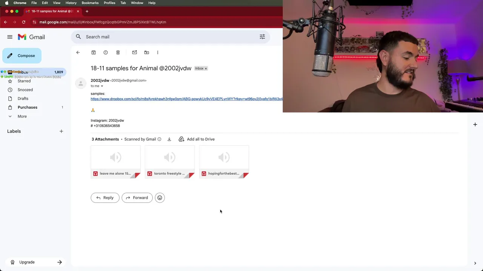Screen dimensions: 483x271
Task: Open the Help menu
Action: 152,3
